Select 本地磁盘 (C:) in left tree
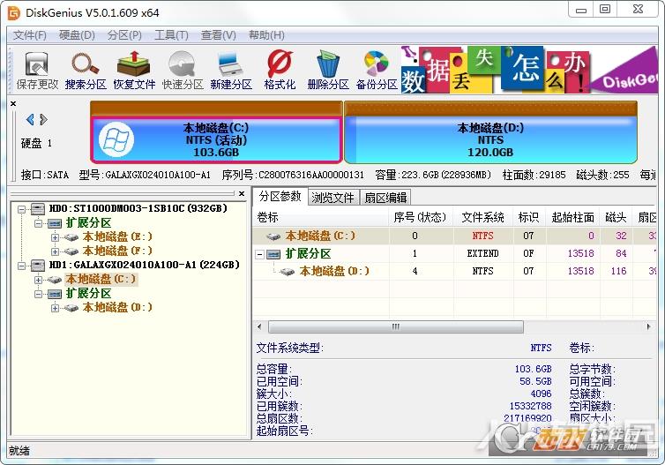The image size is (665, 465). click(101, 279)
